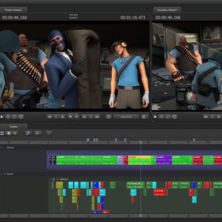This screenshot has height=222, width=222.
Task: Click the far-right bookmark marker above ruler
Action: click(194, 140)
